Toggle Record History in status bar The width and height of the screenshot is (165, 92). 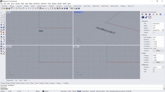100,91
